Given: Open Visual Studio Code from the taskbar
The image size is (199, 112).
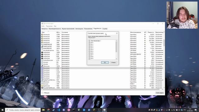Looking at the screenshot, I should (x=59, y=110).
